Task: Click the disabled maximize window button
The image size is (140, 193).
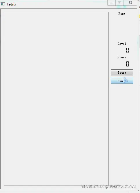Action: coord(119,3)
